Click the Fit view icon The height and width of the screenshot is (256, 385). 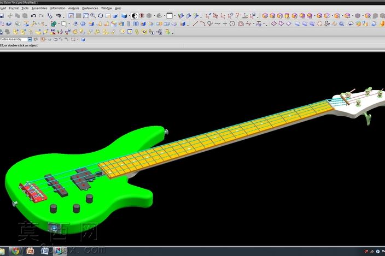71,16
